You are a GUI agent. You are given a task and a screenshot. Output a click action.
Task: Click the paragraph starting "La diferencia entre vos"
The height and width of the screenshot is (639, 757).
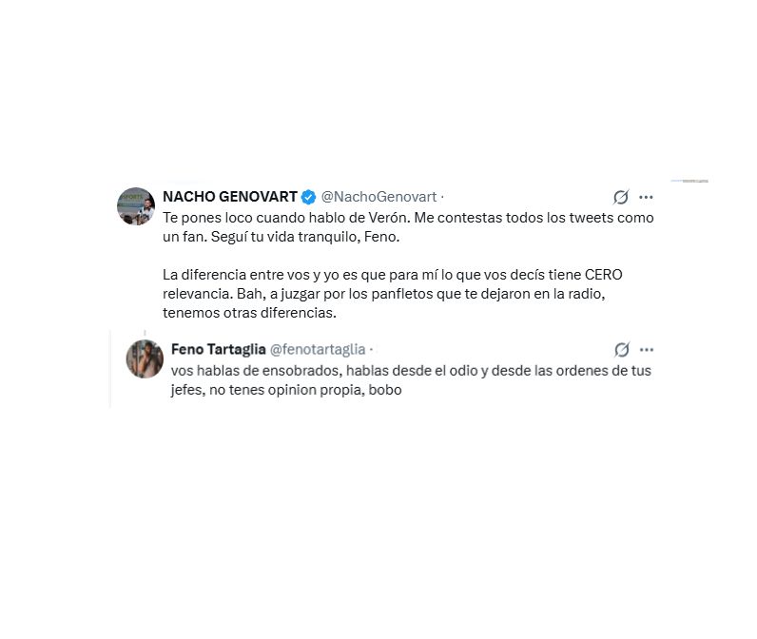pyautogui.click(x=392, y=294)
